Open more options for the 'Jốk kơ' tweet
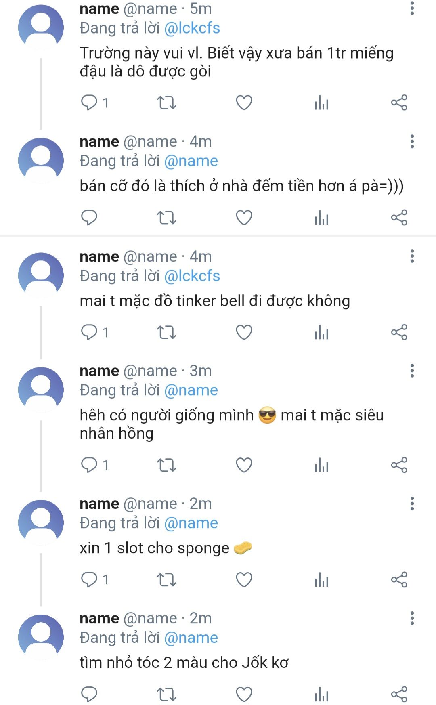This screenshot has height=705, width=436. click(x=412, y=618)
